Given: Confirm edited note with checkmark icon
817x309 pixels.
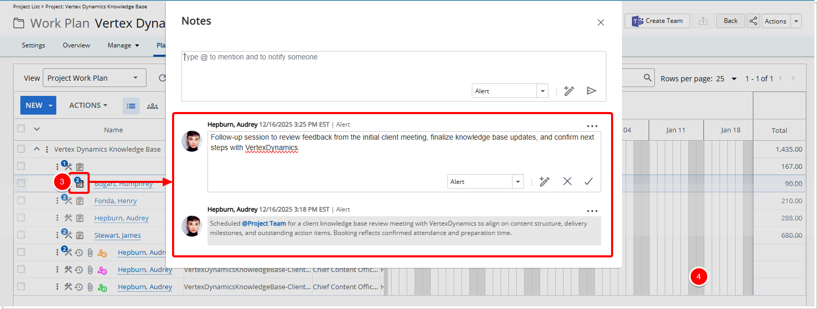Looking at the screenshot, I should (x=589, y=181).
